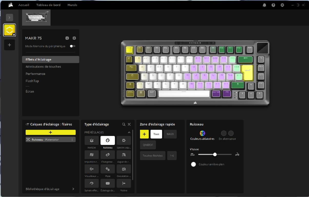The image size is (309, 197).
Task: Select the Tous quick zone
Action: coord(156,134)
